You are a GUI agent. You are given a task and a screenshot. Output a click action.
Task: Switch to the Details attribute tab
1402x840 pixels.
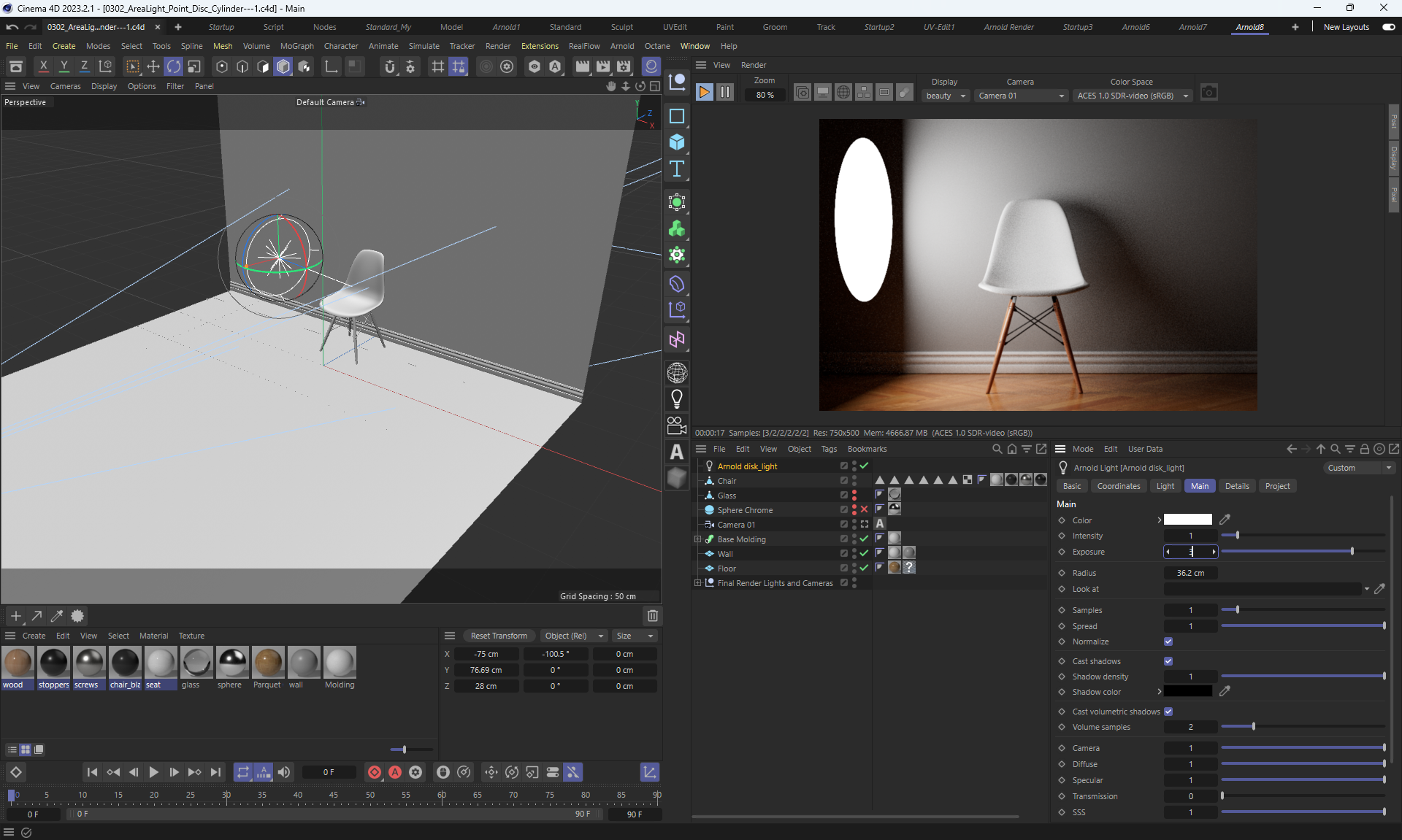(x=1236, y=486)
